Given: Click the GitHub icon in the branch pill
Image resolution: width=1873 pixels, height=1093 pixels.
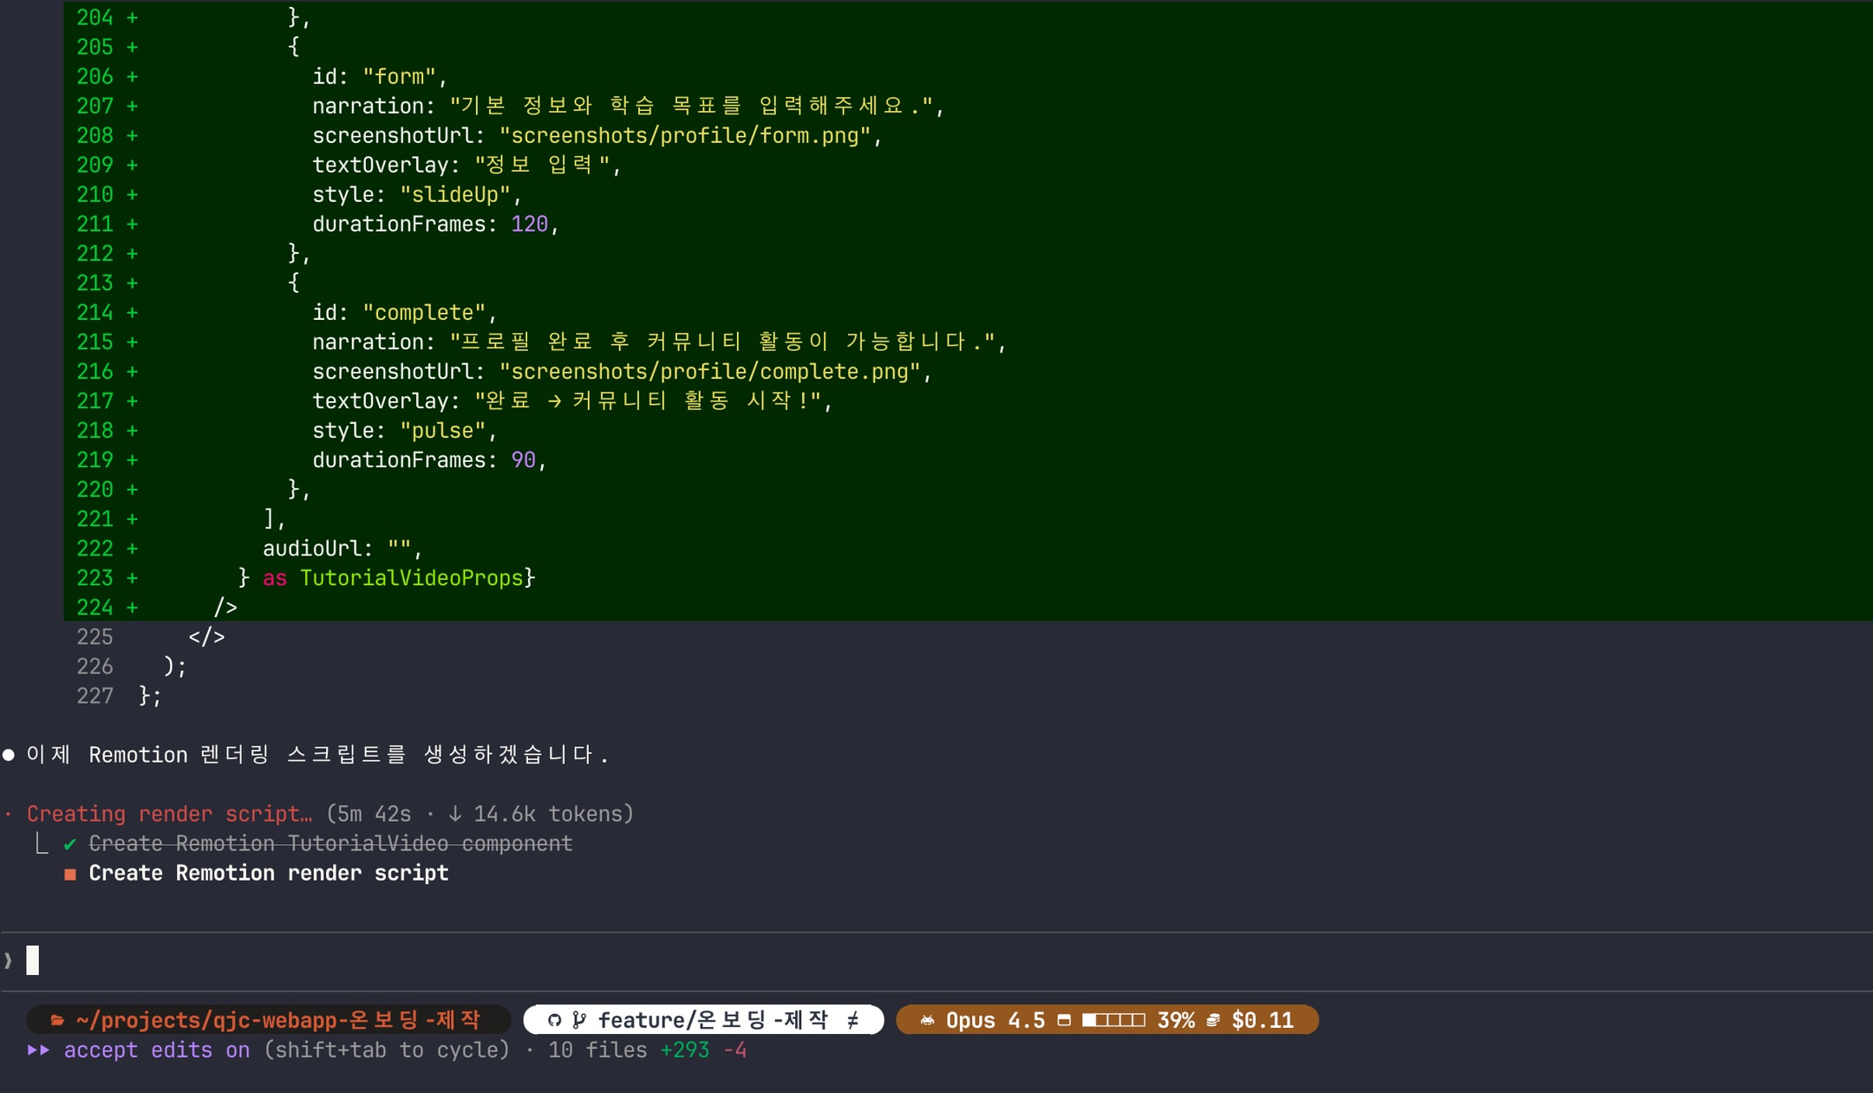Looking at the screenshot, I should pos(555,1020).
